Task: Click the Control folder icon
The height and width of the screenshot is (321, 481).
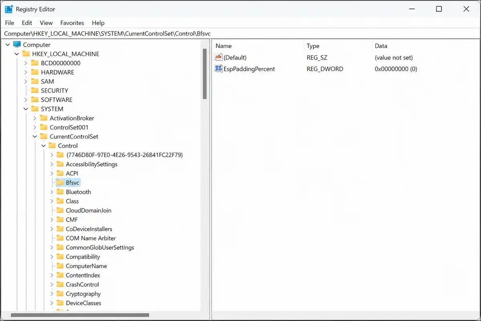Action: coord(52,146)
